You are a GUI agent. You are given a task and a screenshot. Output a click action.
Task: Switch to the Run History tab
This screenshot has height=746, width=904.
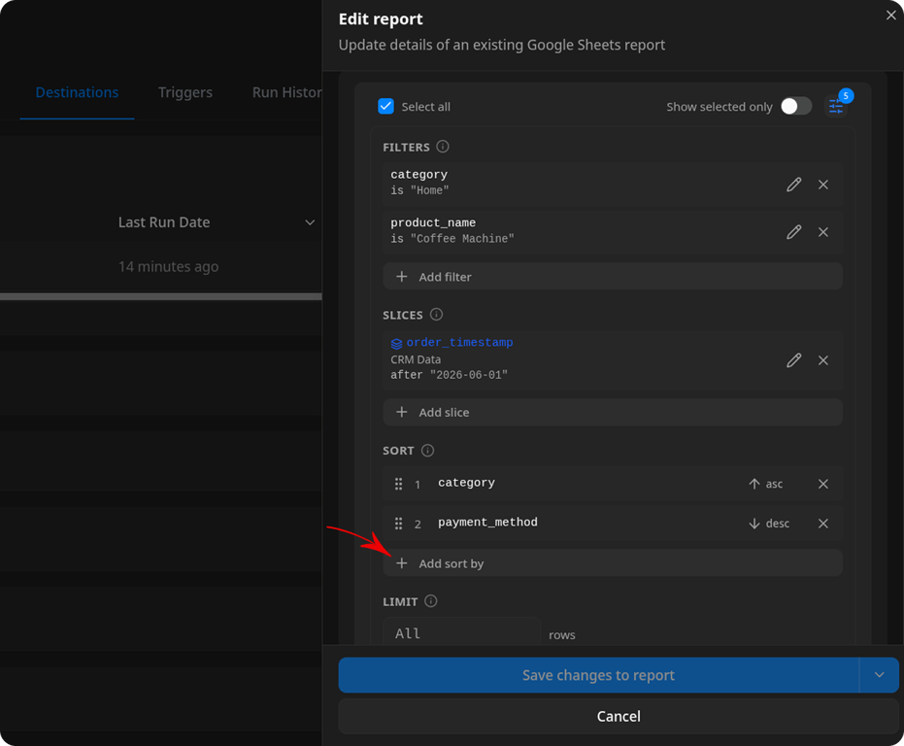286,92
